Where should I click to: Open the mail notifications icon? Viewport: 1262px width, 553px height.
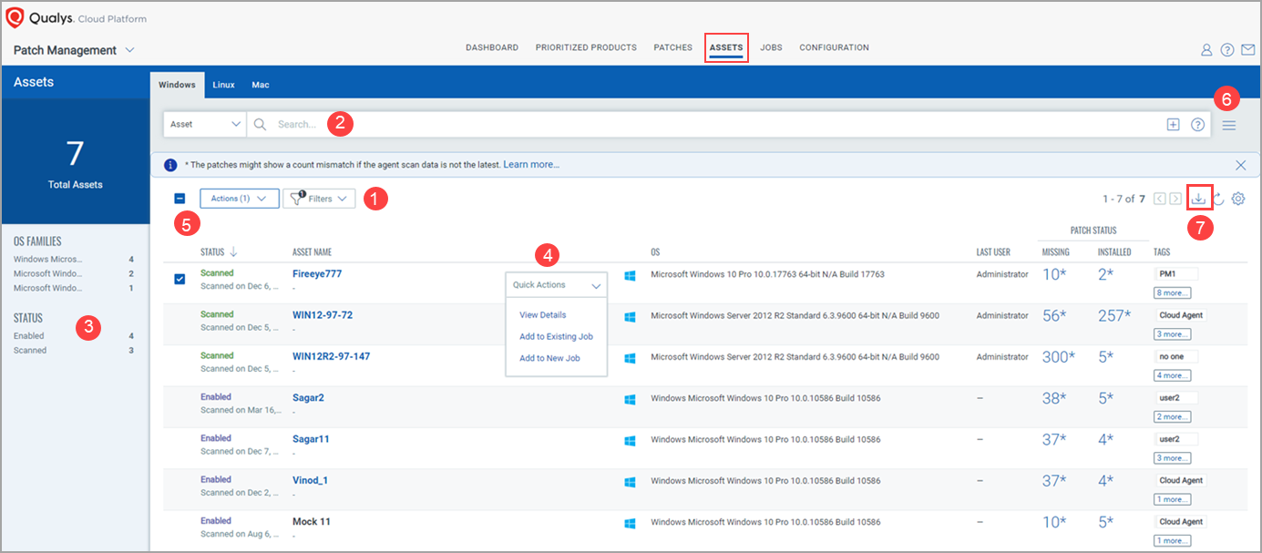click(x=1248, y=50)
